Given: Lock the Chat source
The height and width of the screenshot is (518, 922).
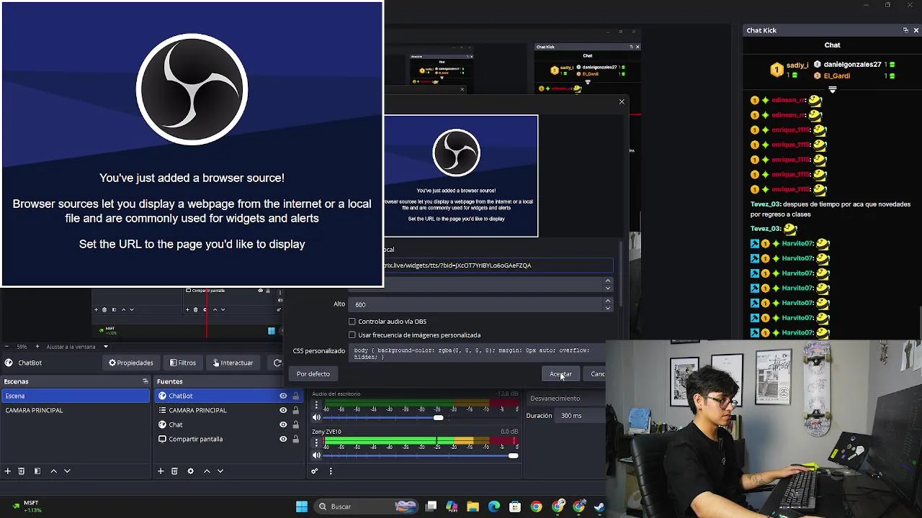Looking at the screenshot, I should point(295,424).
